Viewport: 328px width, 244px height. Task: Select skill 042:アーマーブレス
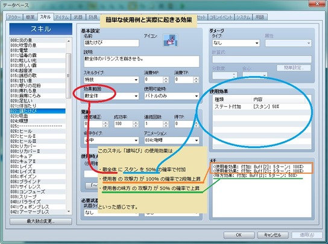(x=37, y=212)
